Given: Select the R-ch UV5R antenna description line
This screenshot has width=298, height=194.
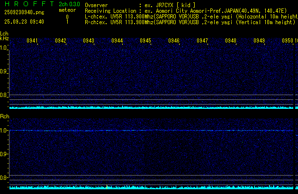Looking at the screenshot, I should pos(190,22).
